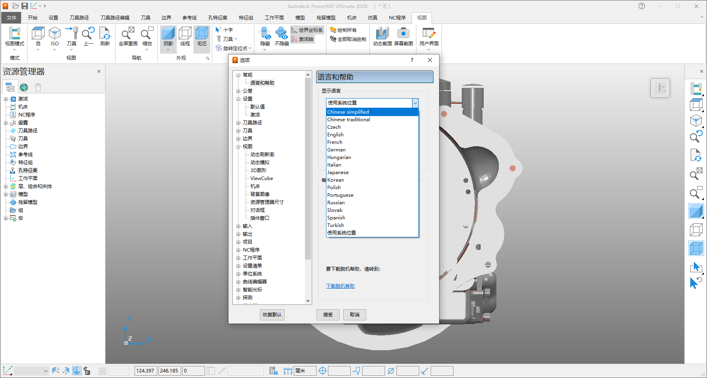
Task: Collapse the 视图 node in options tree
Action: pos(238,147)
